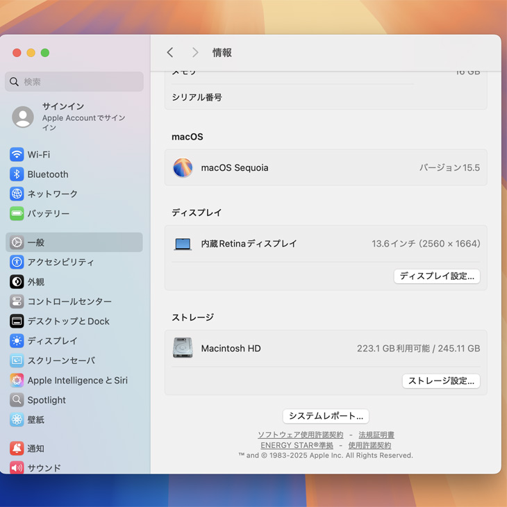Select 壁紙 label in the sidebar
The height and width of the screenshot is (507, 507).
(x=36, y=419)
